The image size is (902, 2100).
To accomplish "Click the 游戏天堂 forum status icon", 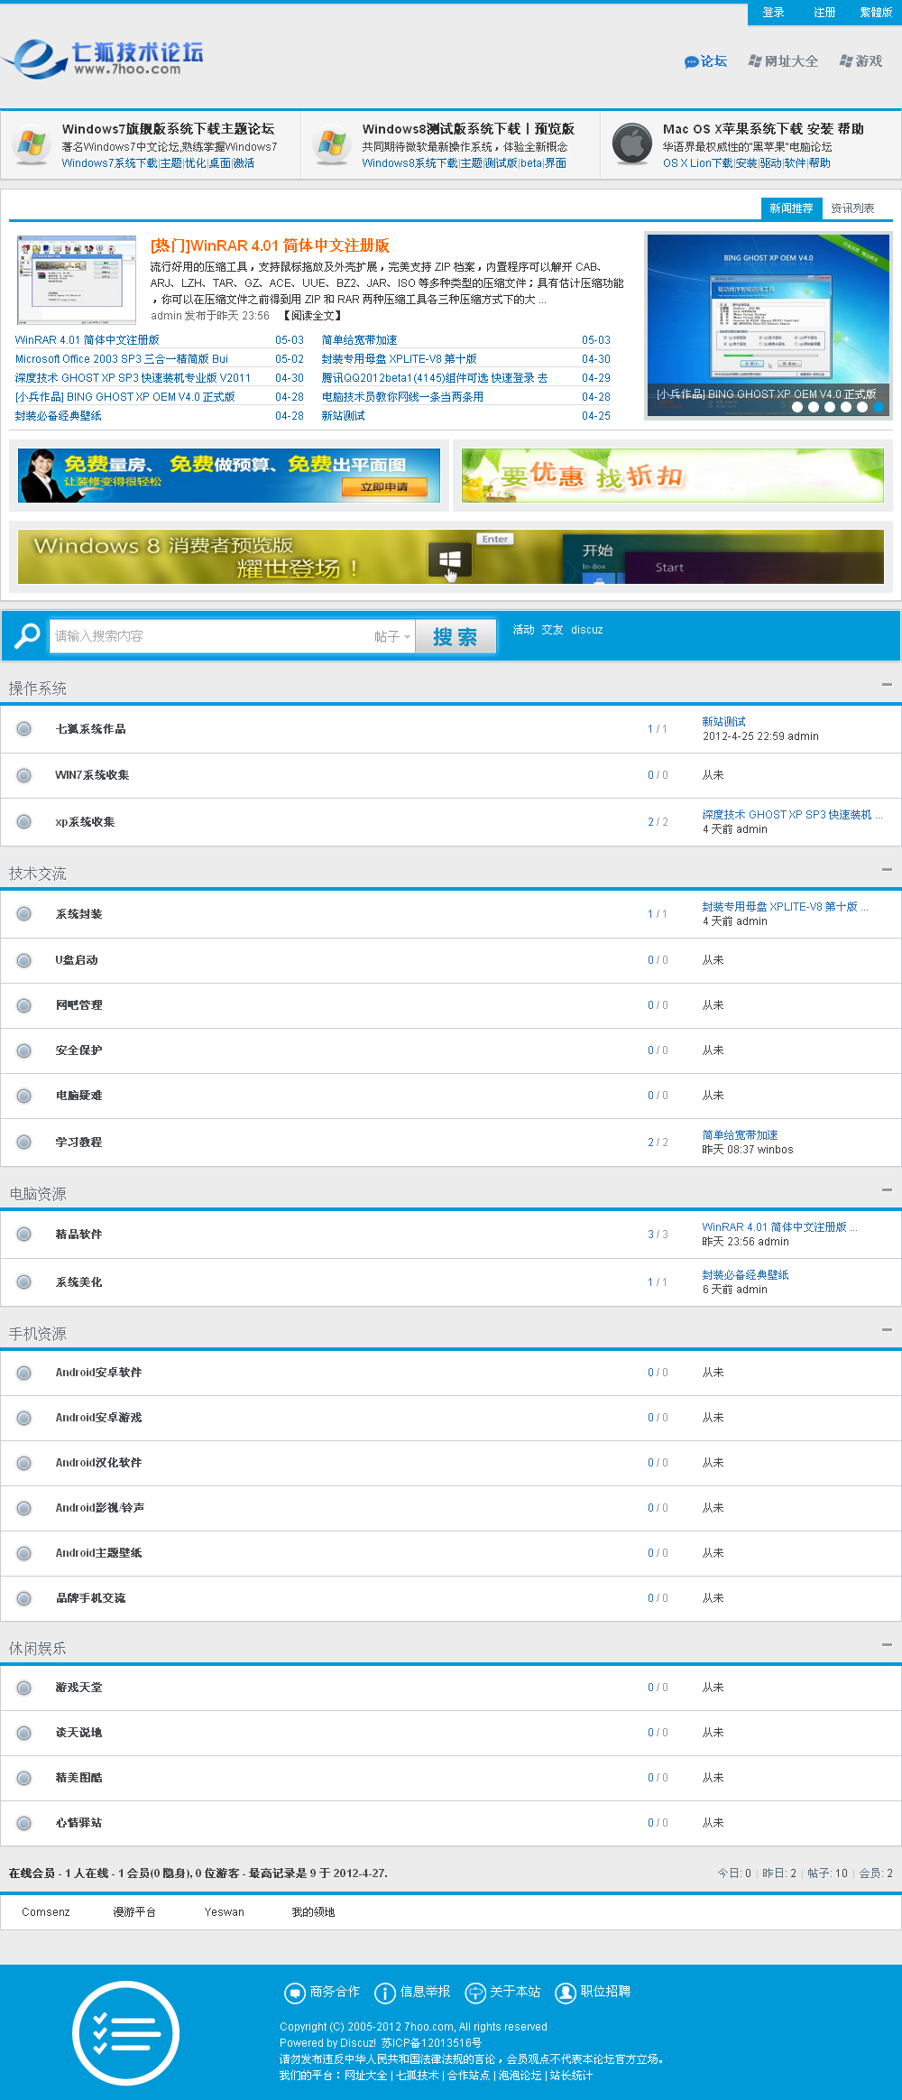I will point(24,1688).
